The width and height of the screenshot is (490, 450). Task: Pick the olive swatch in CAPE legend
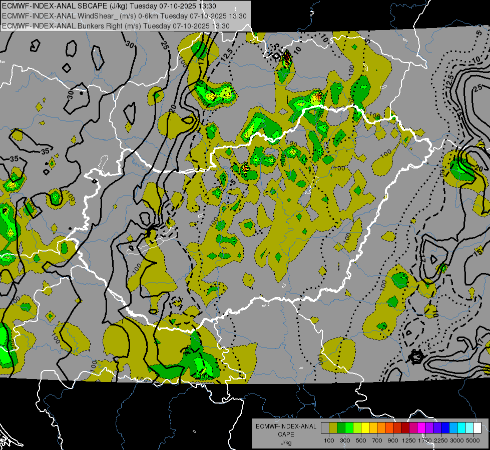pos(333,428)
